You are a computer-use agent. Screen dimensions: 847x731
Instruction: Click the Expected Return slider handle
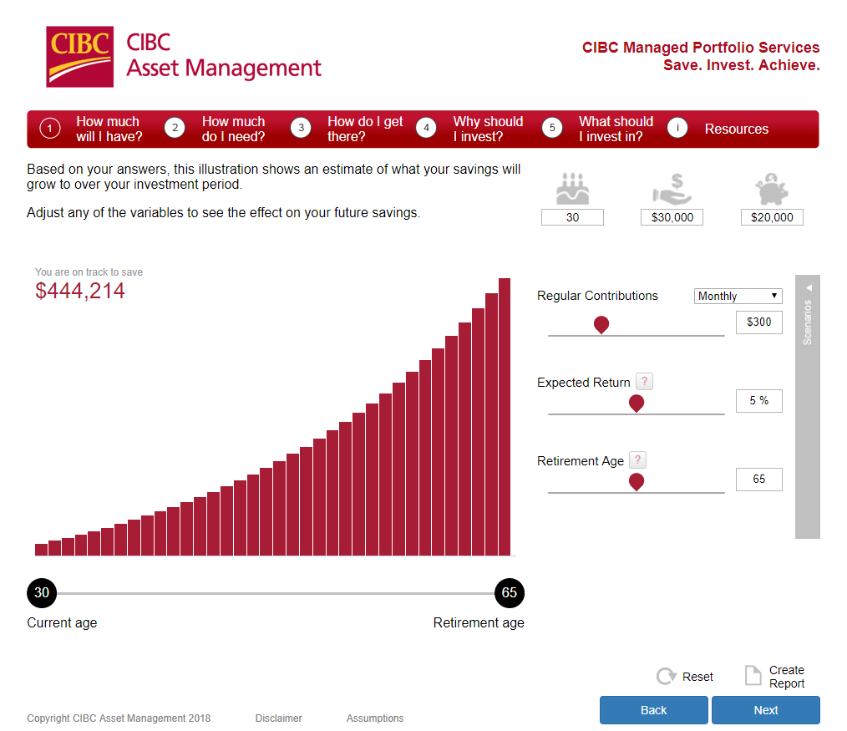pyautogui.click(x=637, y=403)
